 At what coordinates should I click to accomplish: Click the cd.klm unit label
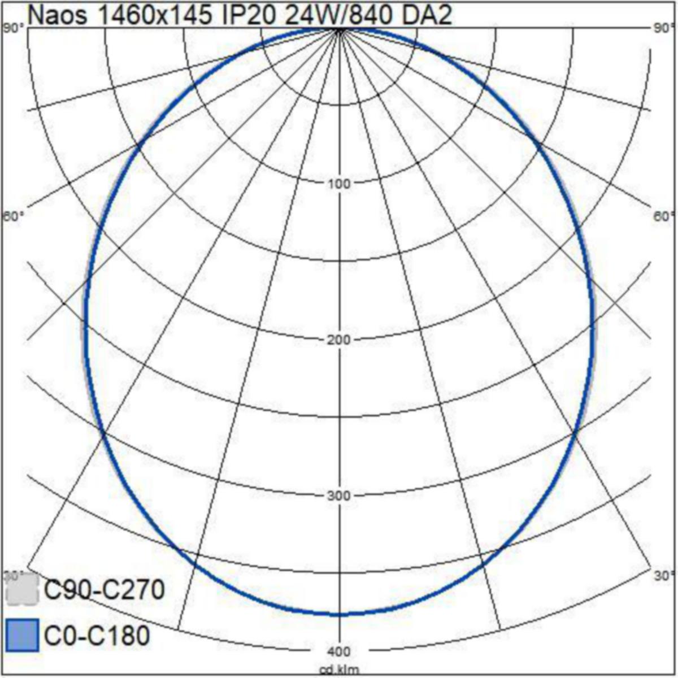coord(339,671)
